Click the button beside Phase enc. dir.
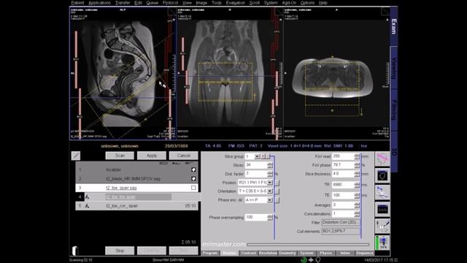This screenshot has height=263, width=467. pos(277,200)
